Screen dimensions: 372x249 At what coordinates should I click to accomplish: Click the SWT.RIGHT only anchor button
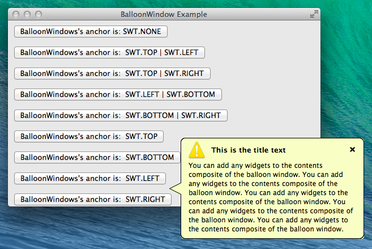[93, 199]
